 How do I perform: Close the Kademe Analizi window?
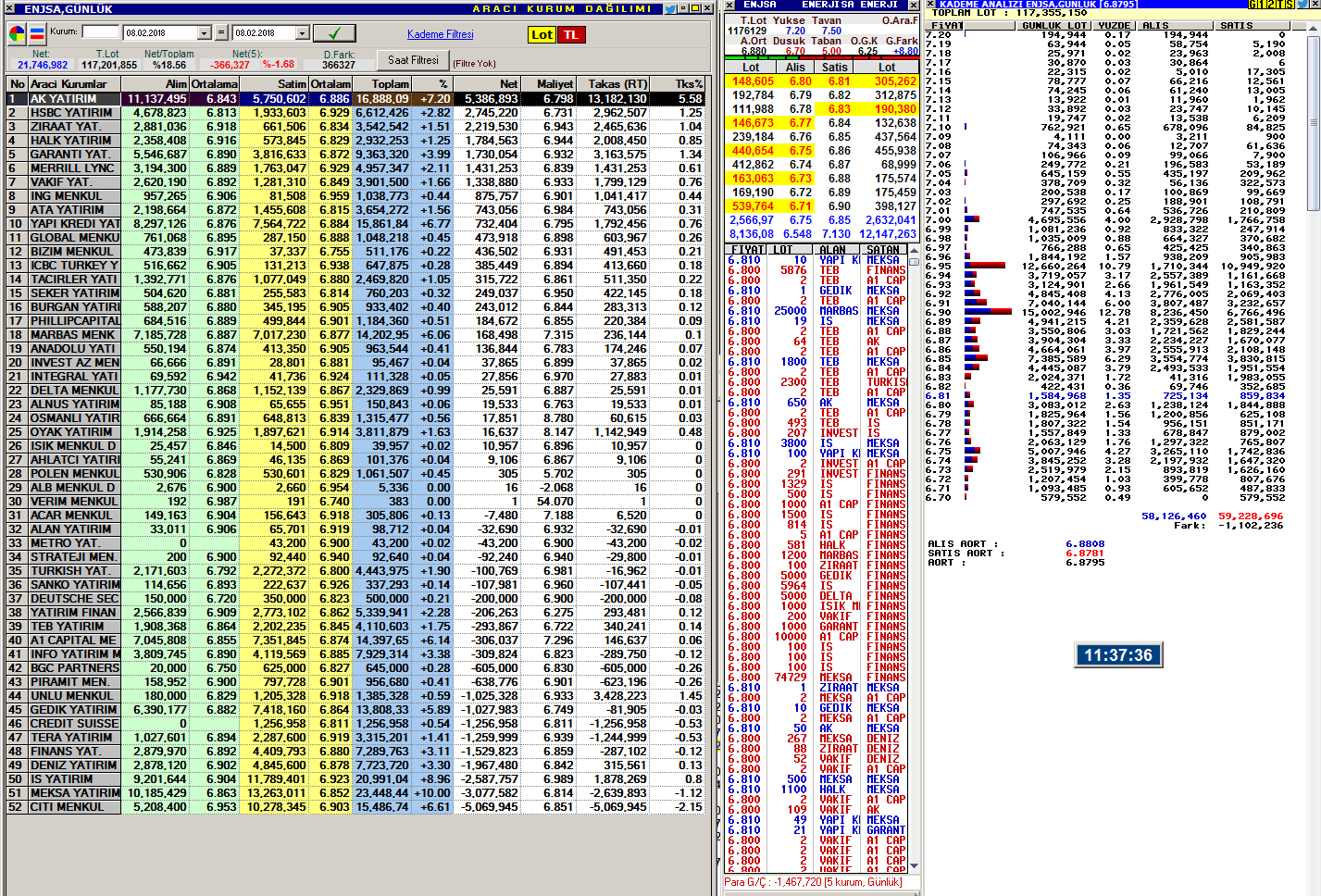1314,5
